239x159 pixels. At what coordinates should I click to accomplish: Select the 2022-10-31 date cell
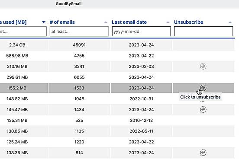click(141, 99)
